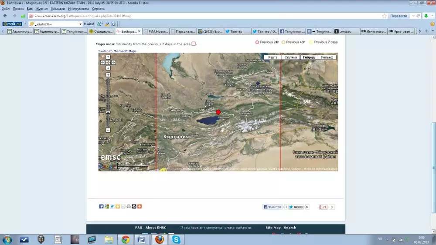
Task: Select Previous 48h seismicity indicator
Action: [x=283, y=42]
